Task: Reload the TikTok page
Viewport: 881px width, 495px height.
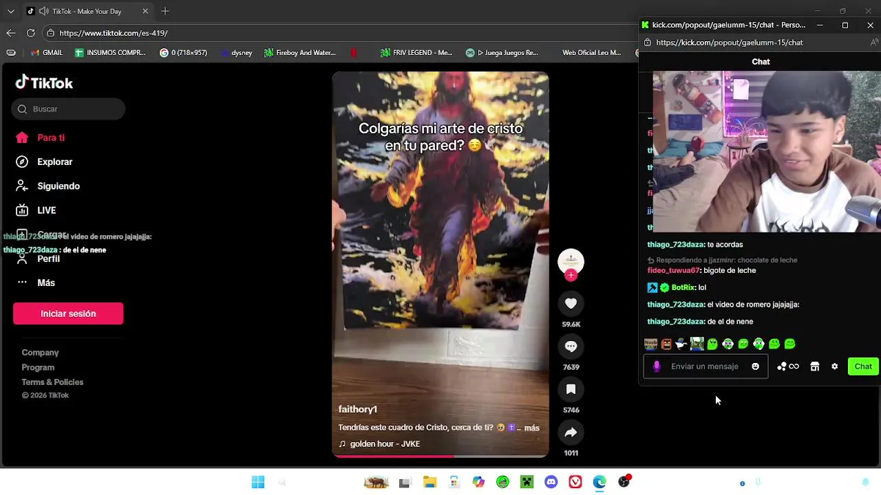Action: (x=31, y=33)
